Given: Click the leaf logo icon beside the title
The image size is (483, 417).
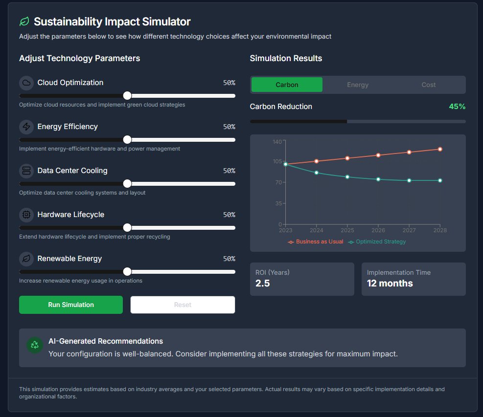Looking at the screenshot, I should pyautogui.click(x=24, y=22).
